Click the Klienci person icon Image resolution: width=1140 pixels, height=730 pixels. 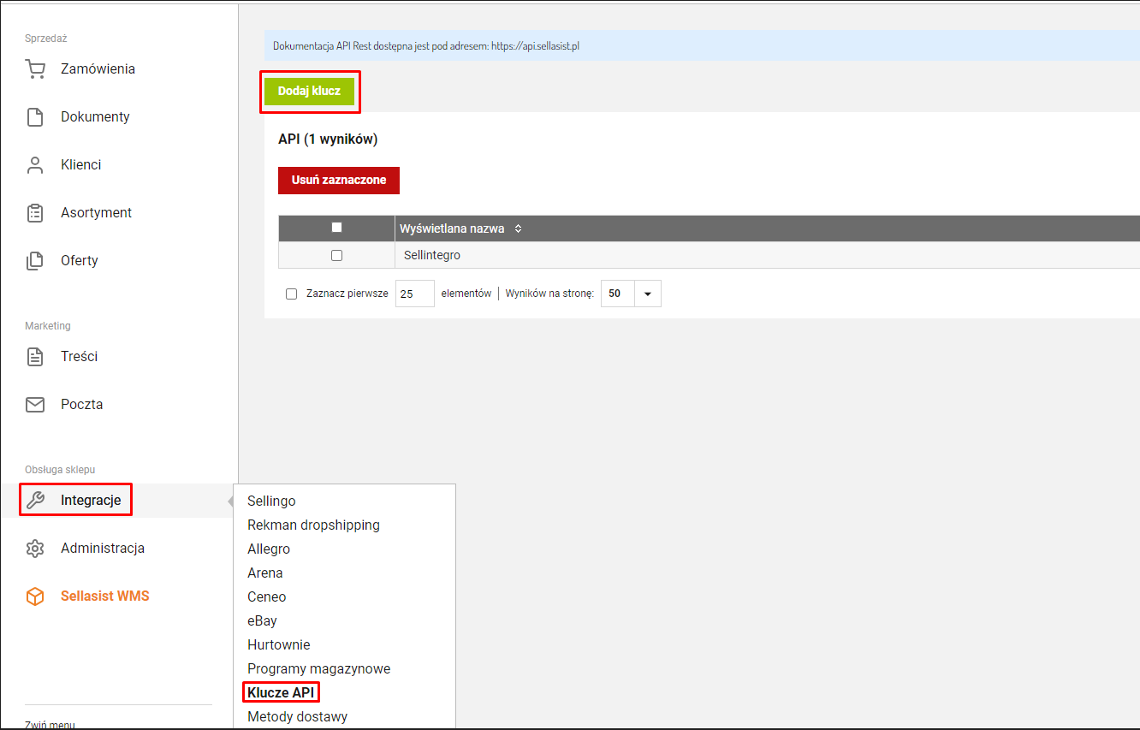[x=35, y=164]
